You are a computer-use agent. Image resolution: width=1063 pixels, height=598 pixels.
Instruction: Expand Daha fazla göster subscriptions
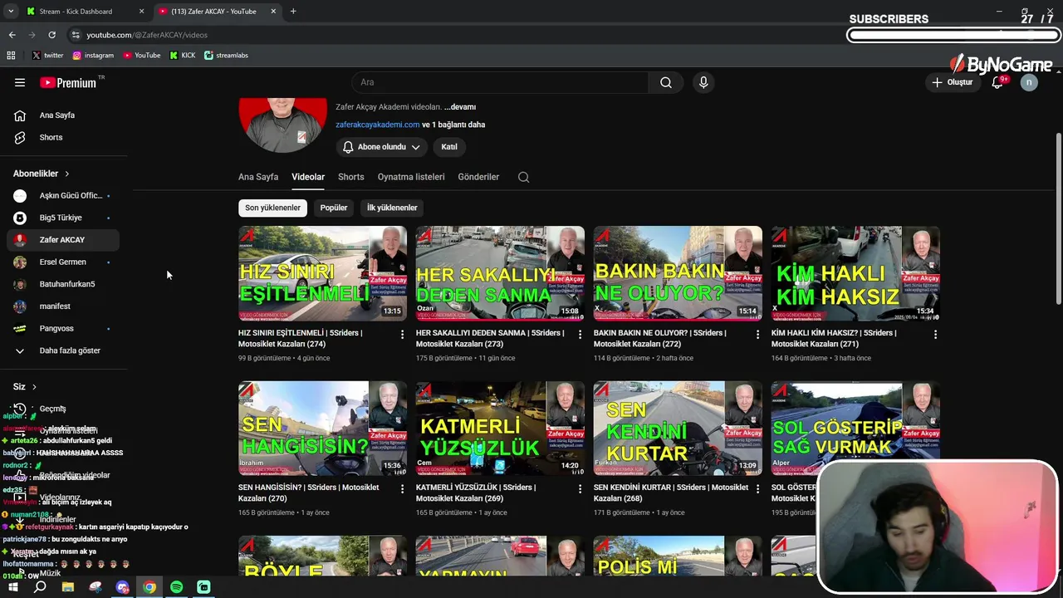tap(63, 350)
